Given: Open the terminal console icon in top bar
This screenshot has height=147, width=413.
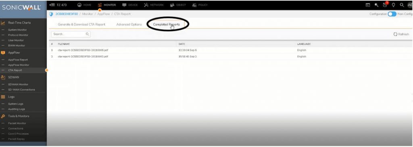Looking at the screenshot, I should [368, 5].
